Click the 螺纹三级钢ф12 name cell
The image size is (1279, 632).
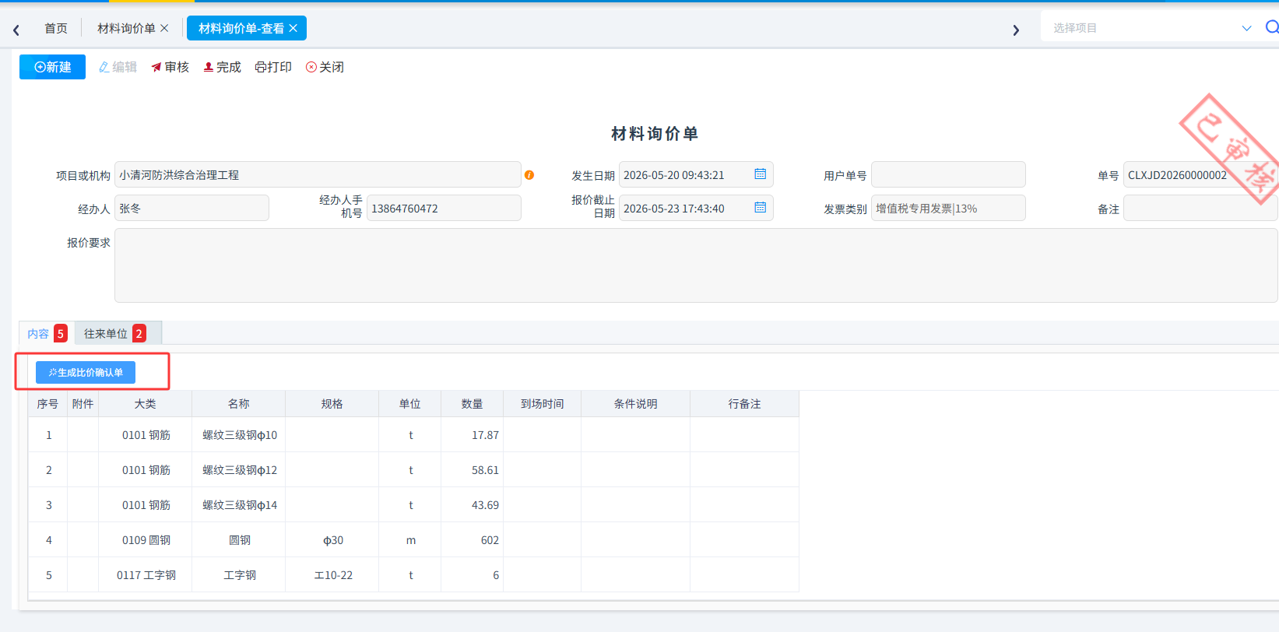tap(239, 470)
